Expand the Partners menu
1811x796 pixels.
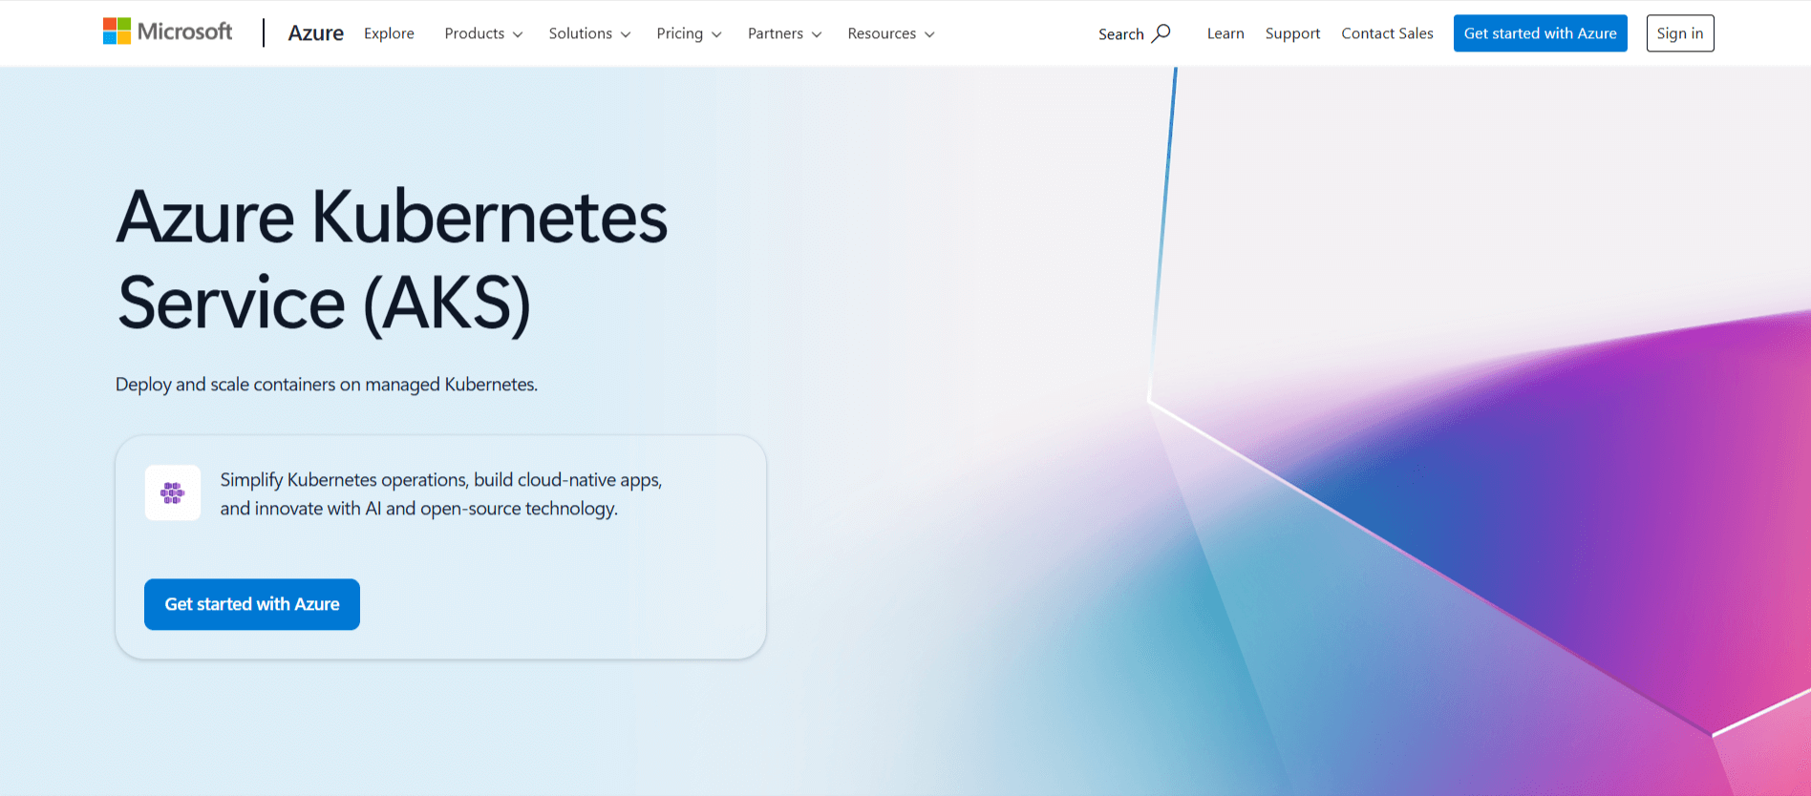[x=784, y=33]
